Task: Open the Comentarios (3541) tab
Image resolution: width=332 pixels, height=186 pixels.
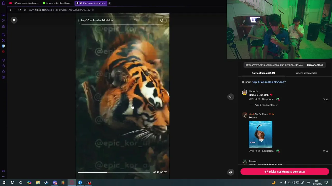Action: (x=263, y=73)
